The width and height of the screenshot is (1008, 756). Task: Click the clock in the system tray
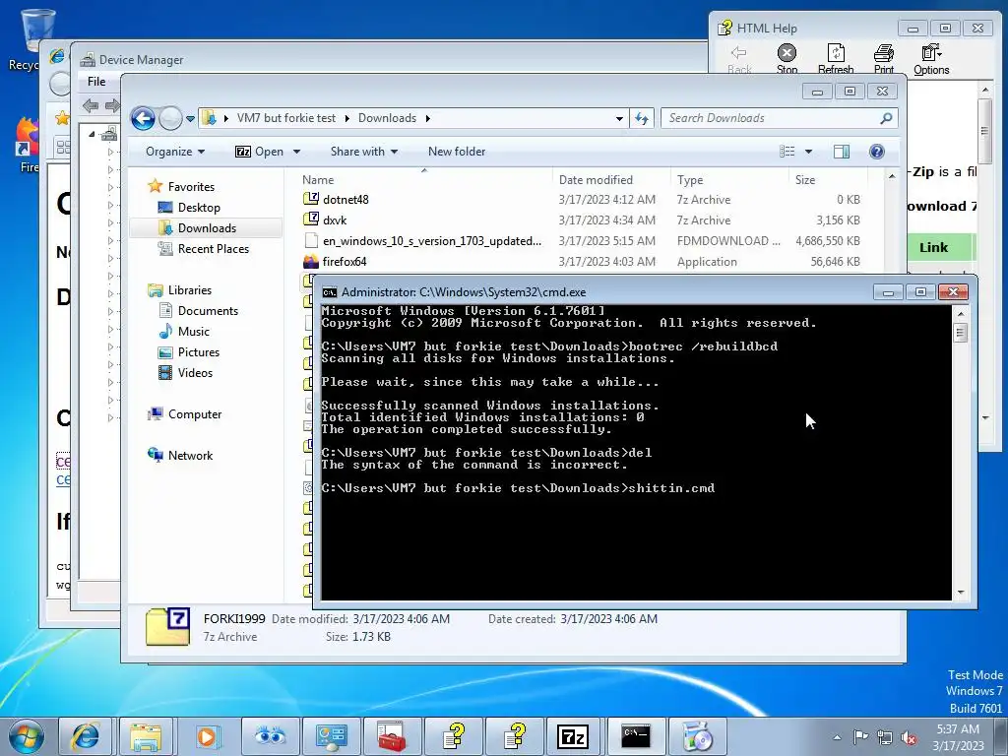(958, 737)
